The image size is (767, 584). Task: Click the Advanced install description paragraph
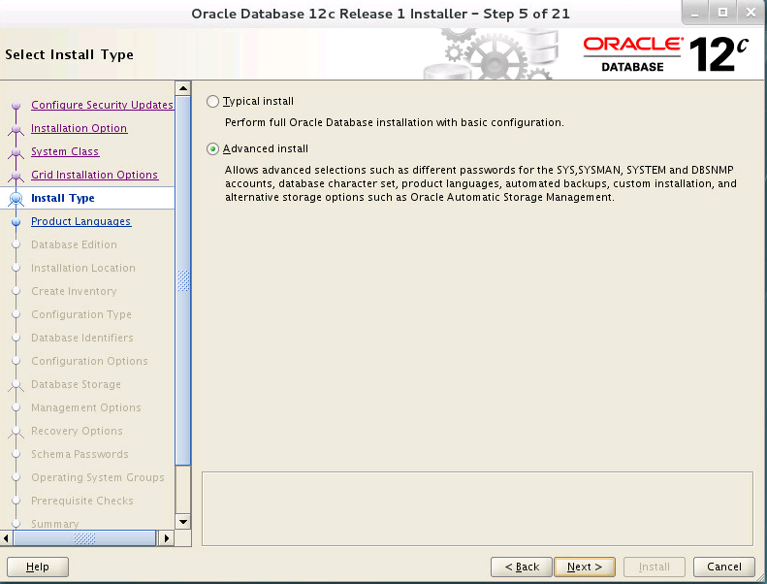[x=480, y=183]
